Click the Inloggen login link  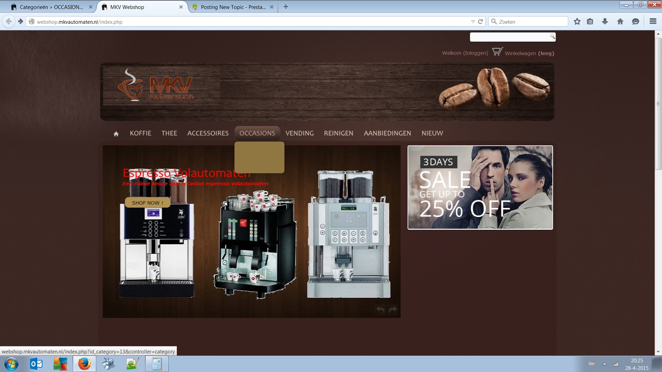475,53
